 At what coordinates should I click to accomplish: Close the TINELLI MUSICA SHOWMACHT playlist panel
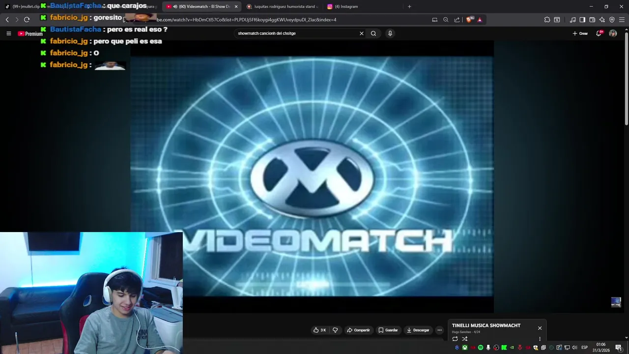(540, 328)
